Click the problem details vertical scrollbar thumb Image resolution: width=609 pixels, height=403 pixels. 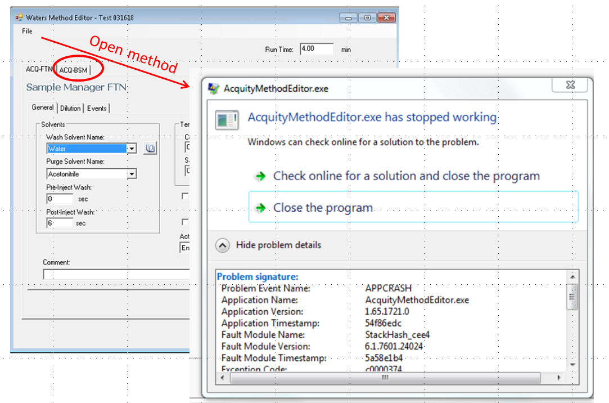coord(572,296)
